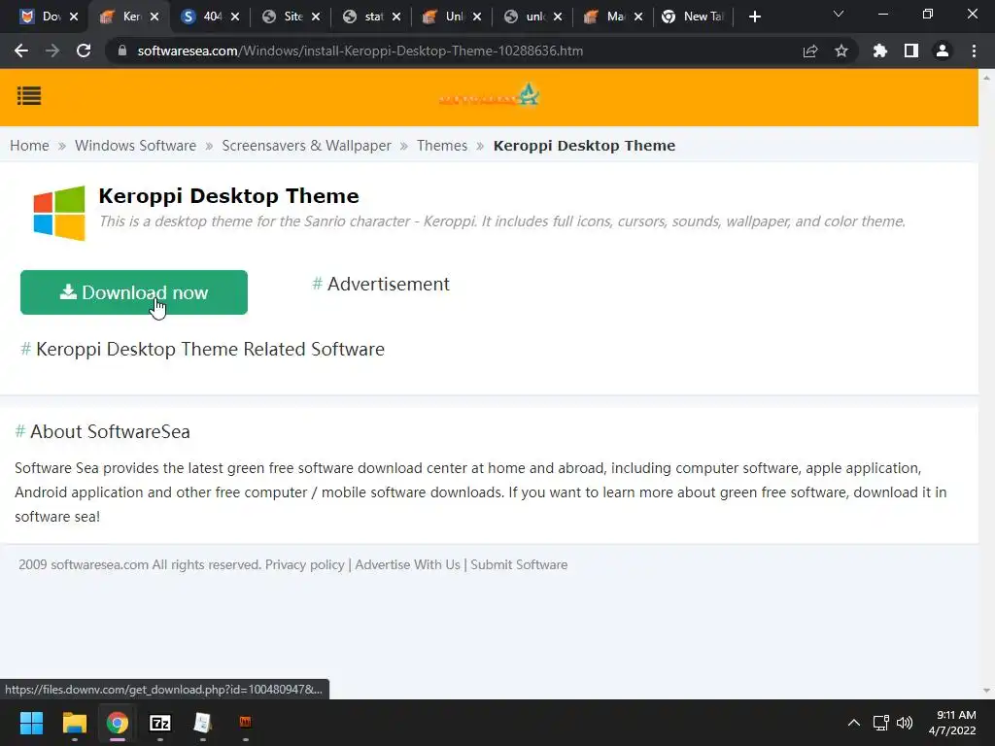Click the volume speaker tray icon
995x746 pixels.
point(905,723)
